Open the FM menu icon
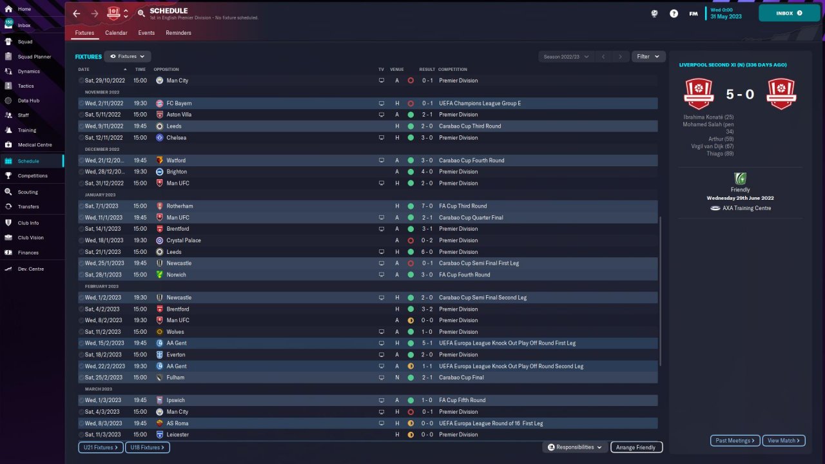This screenshot has width=825, height=464. 694,14
